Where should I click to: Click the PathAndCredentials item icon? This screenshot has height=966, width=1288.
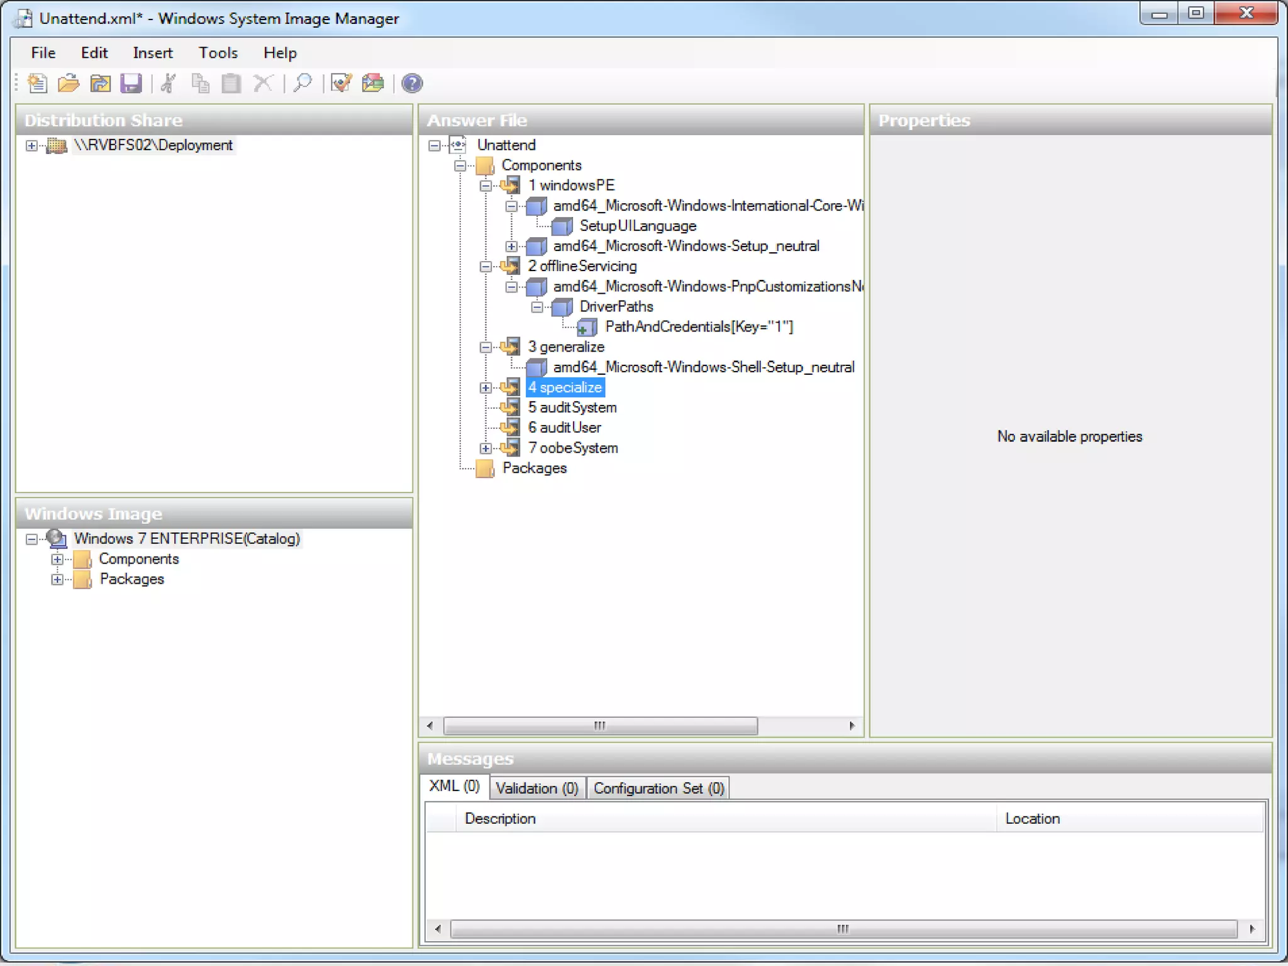587,327
